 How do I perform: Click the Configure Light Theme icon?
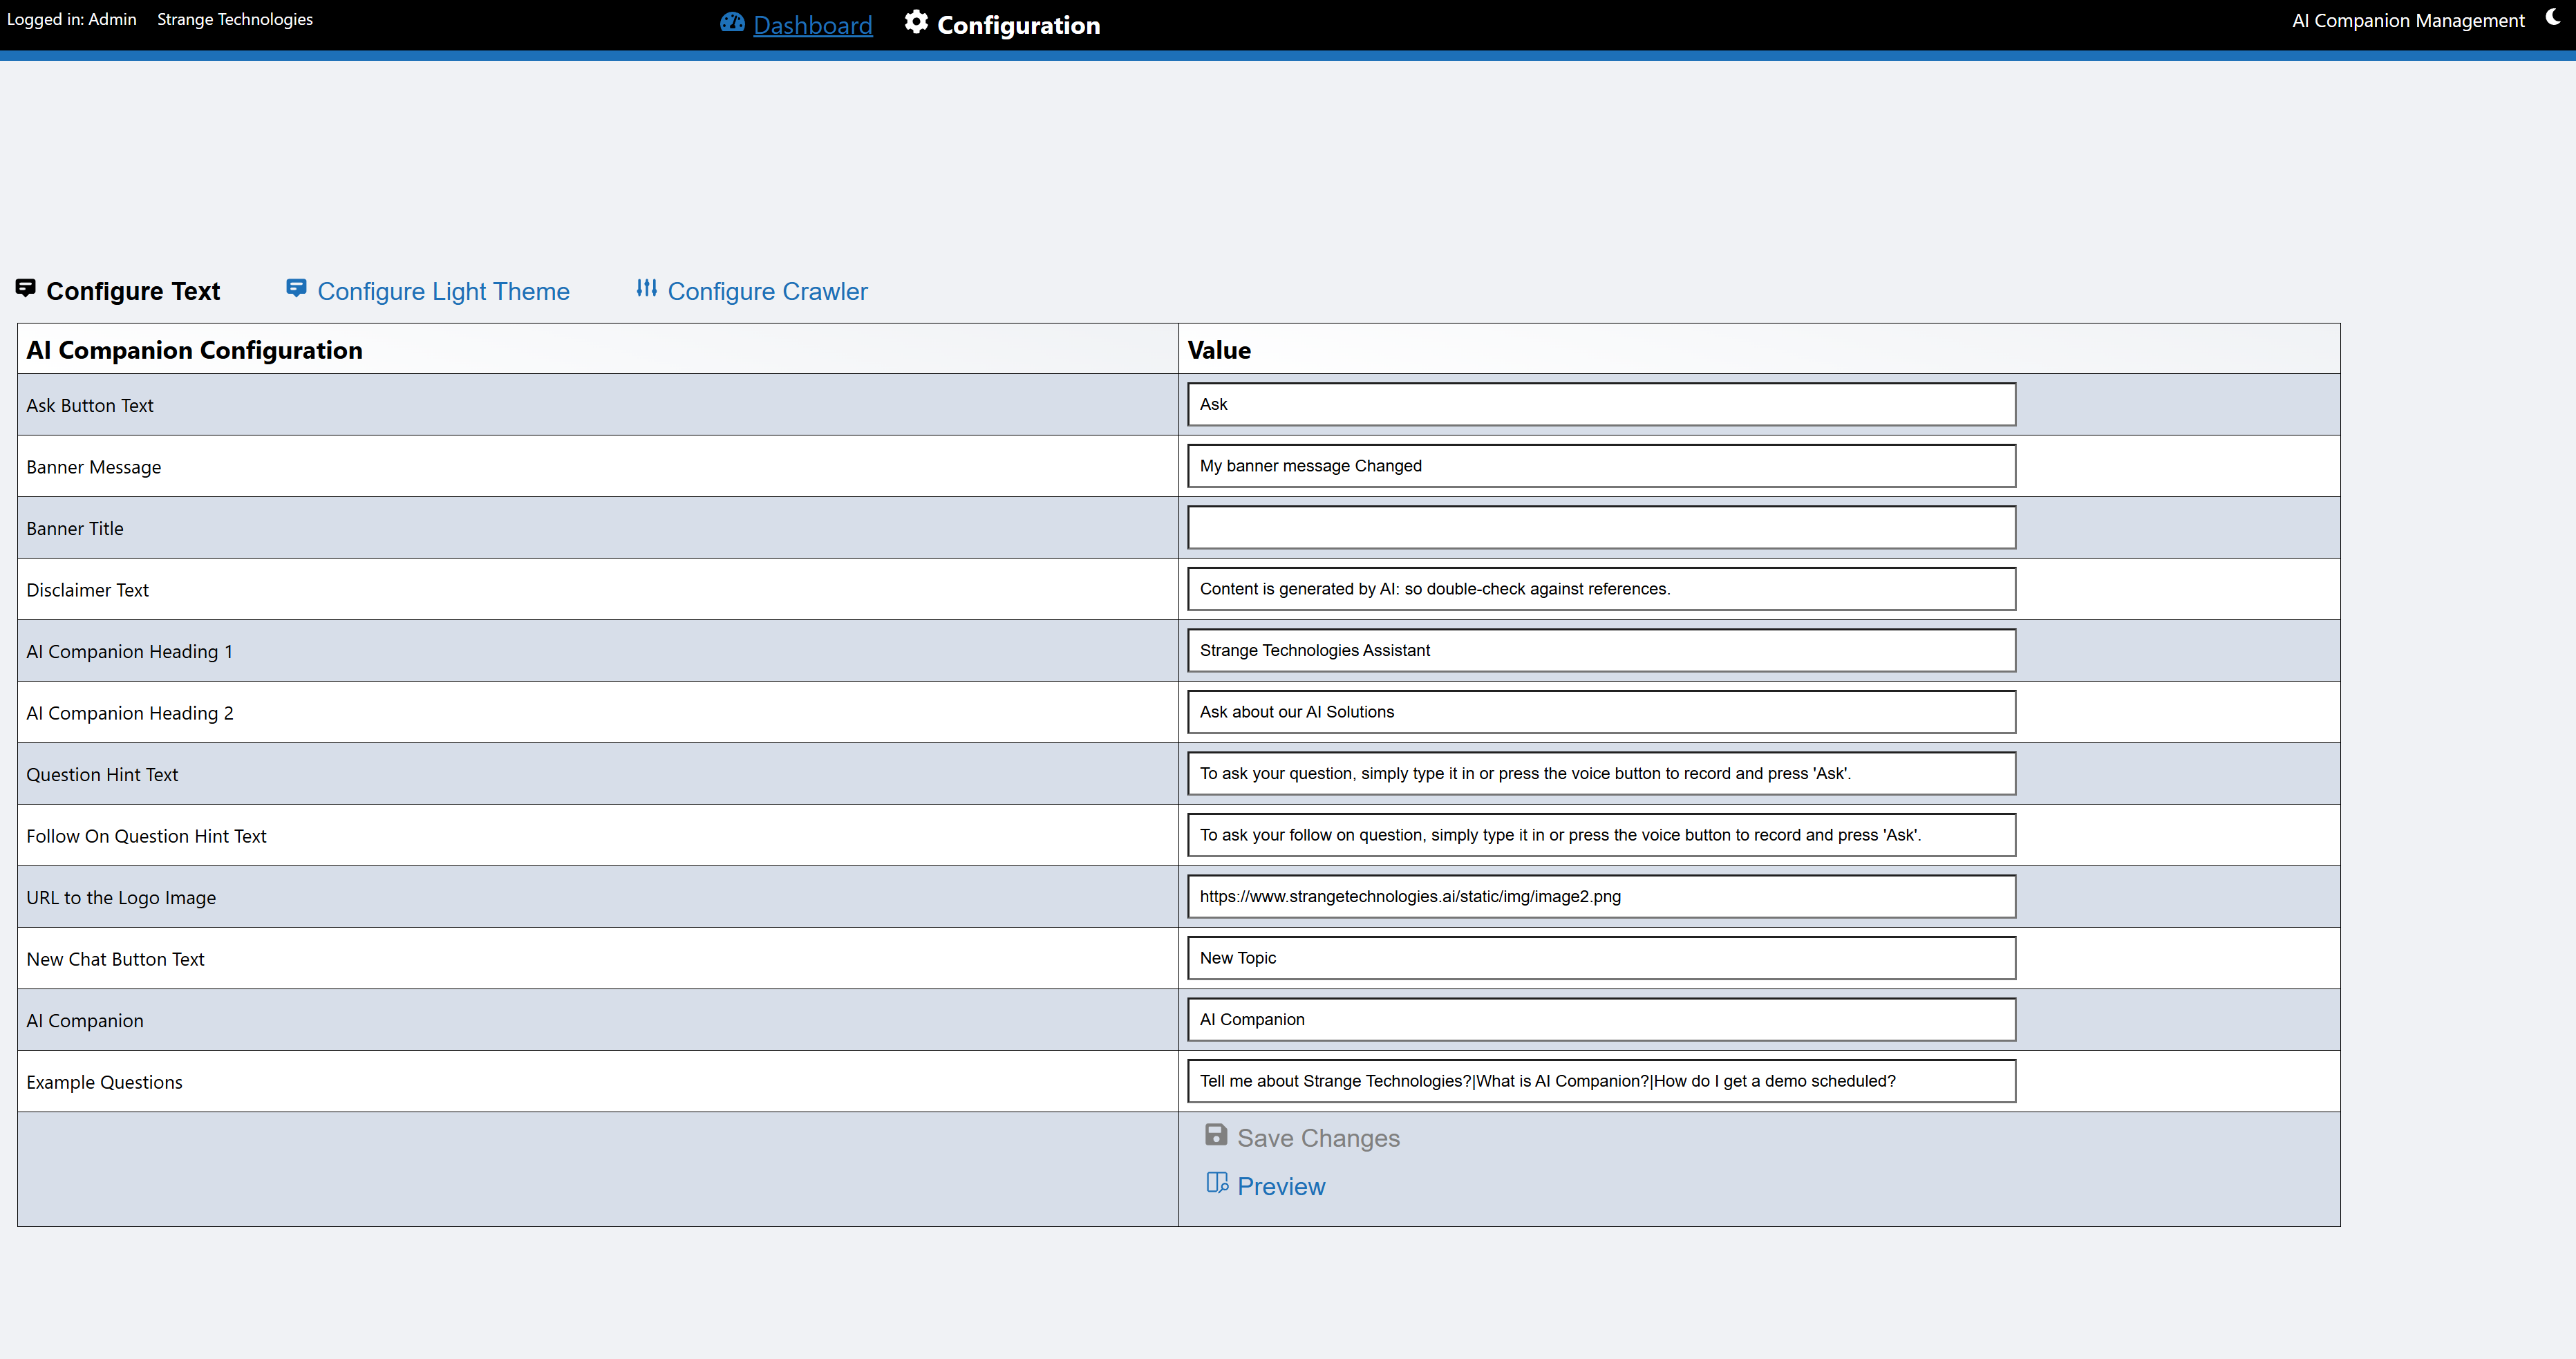coord(296,289)
